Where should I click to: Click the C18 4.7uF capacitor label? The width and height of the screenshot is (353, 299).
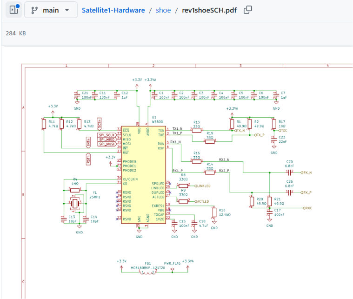click(204, 224)
